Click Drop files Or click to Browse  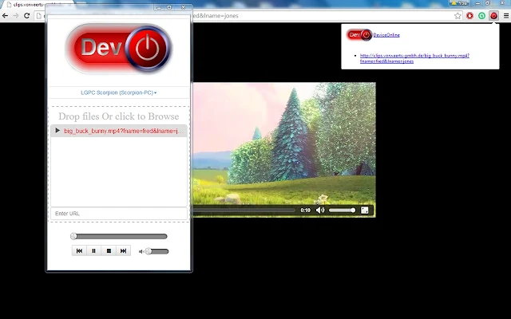119,116
